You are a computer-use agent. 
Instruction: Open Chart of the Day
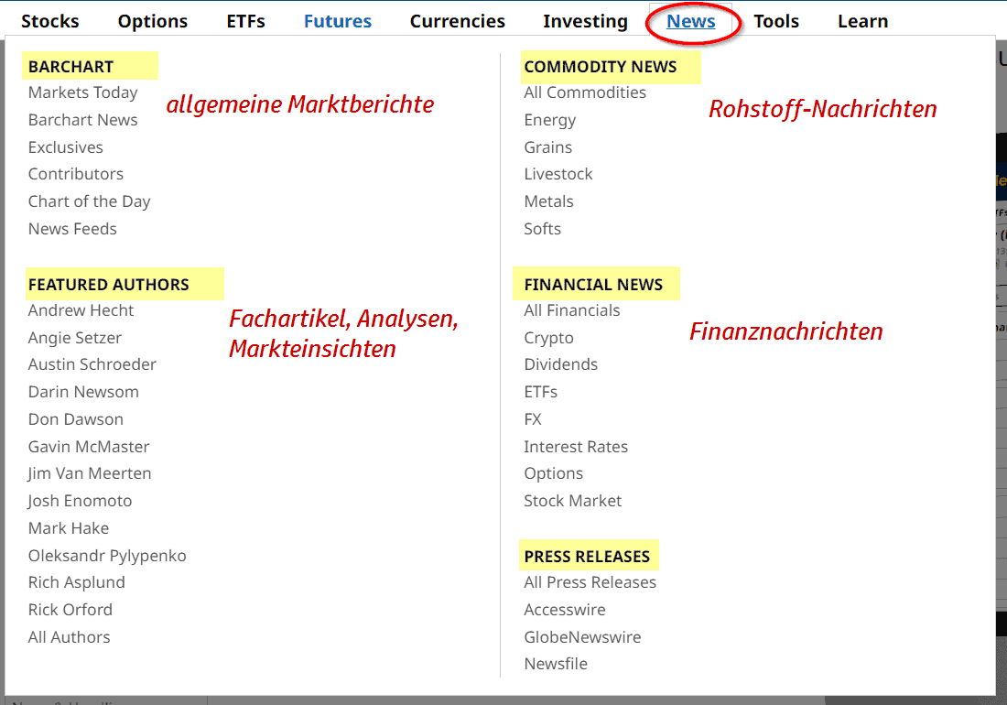point(89,201)
